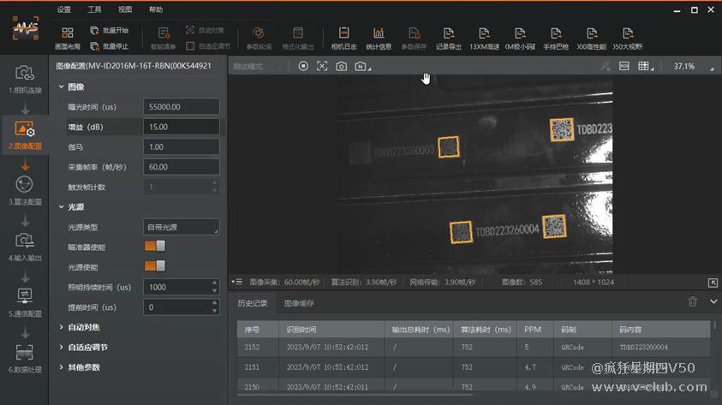Click the horizontal scrollbar in history table
The height and width of the screenshot is (405, 722).
(x=355, y=395)
